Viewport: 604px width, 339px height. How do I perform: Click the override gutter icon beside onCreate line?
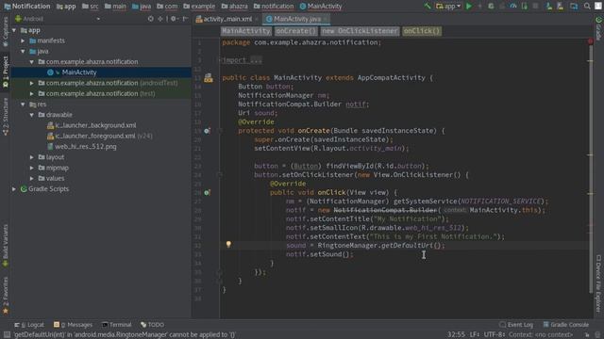point(208,131)
